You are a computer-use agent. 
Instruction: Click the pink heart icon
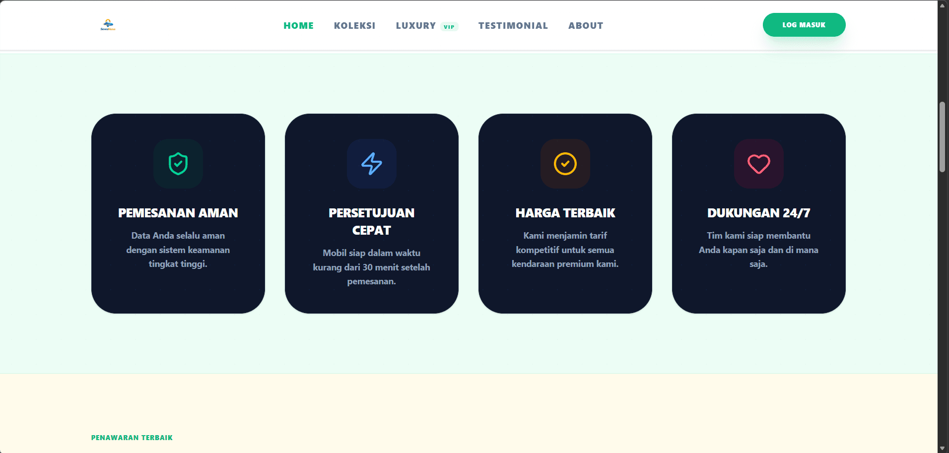click(759, 164)
